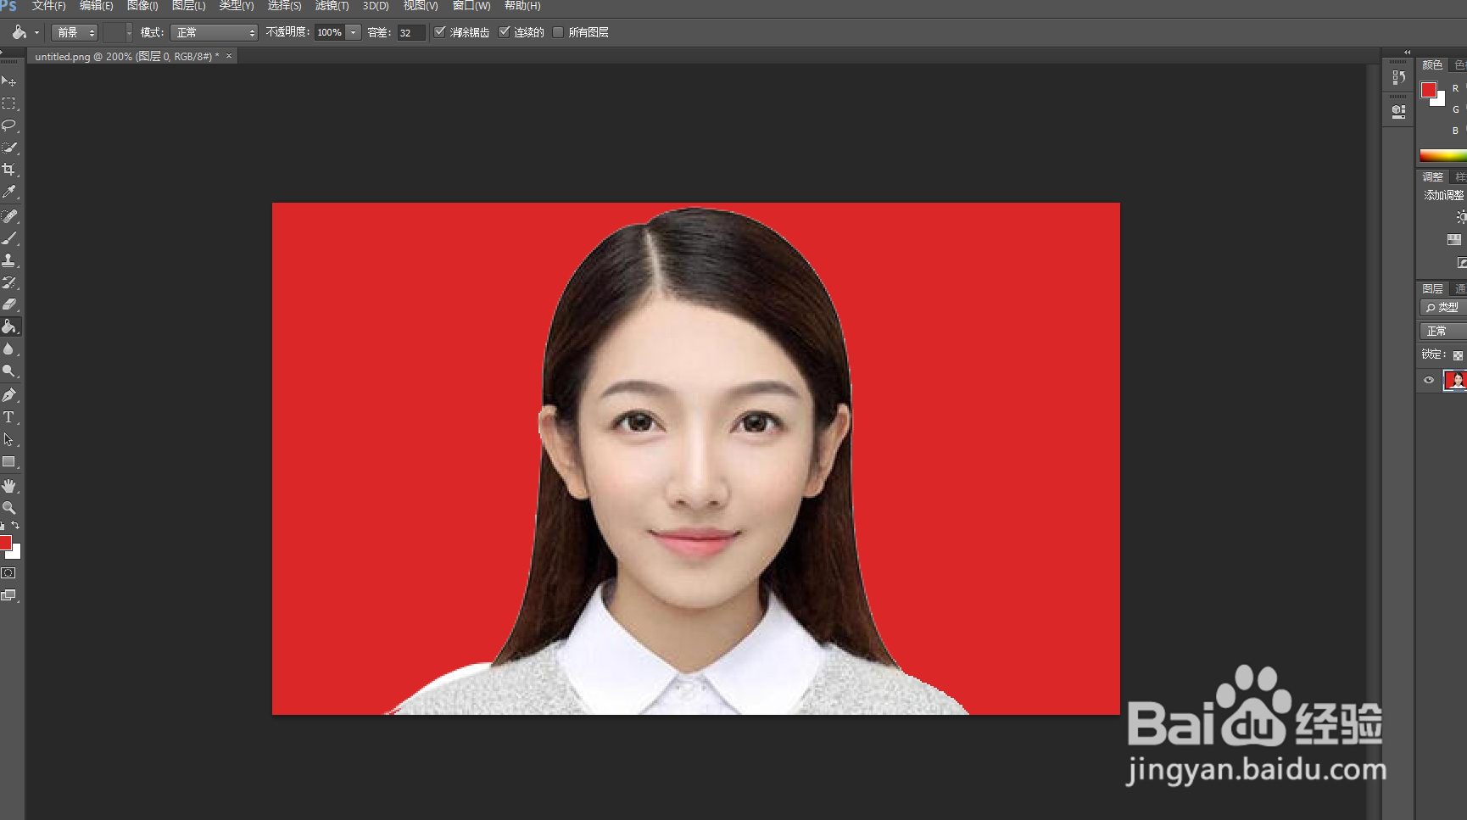Viewport: 1467px width, 820px height.
Task: Switch to the 颜色 color panel tab
Action: tap(1432, 65)
